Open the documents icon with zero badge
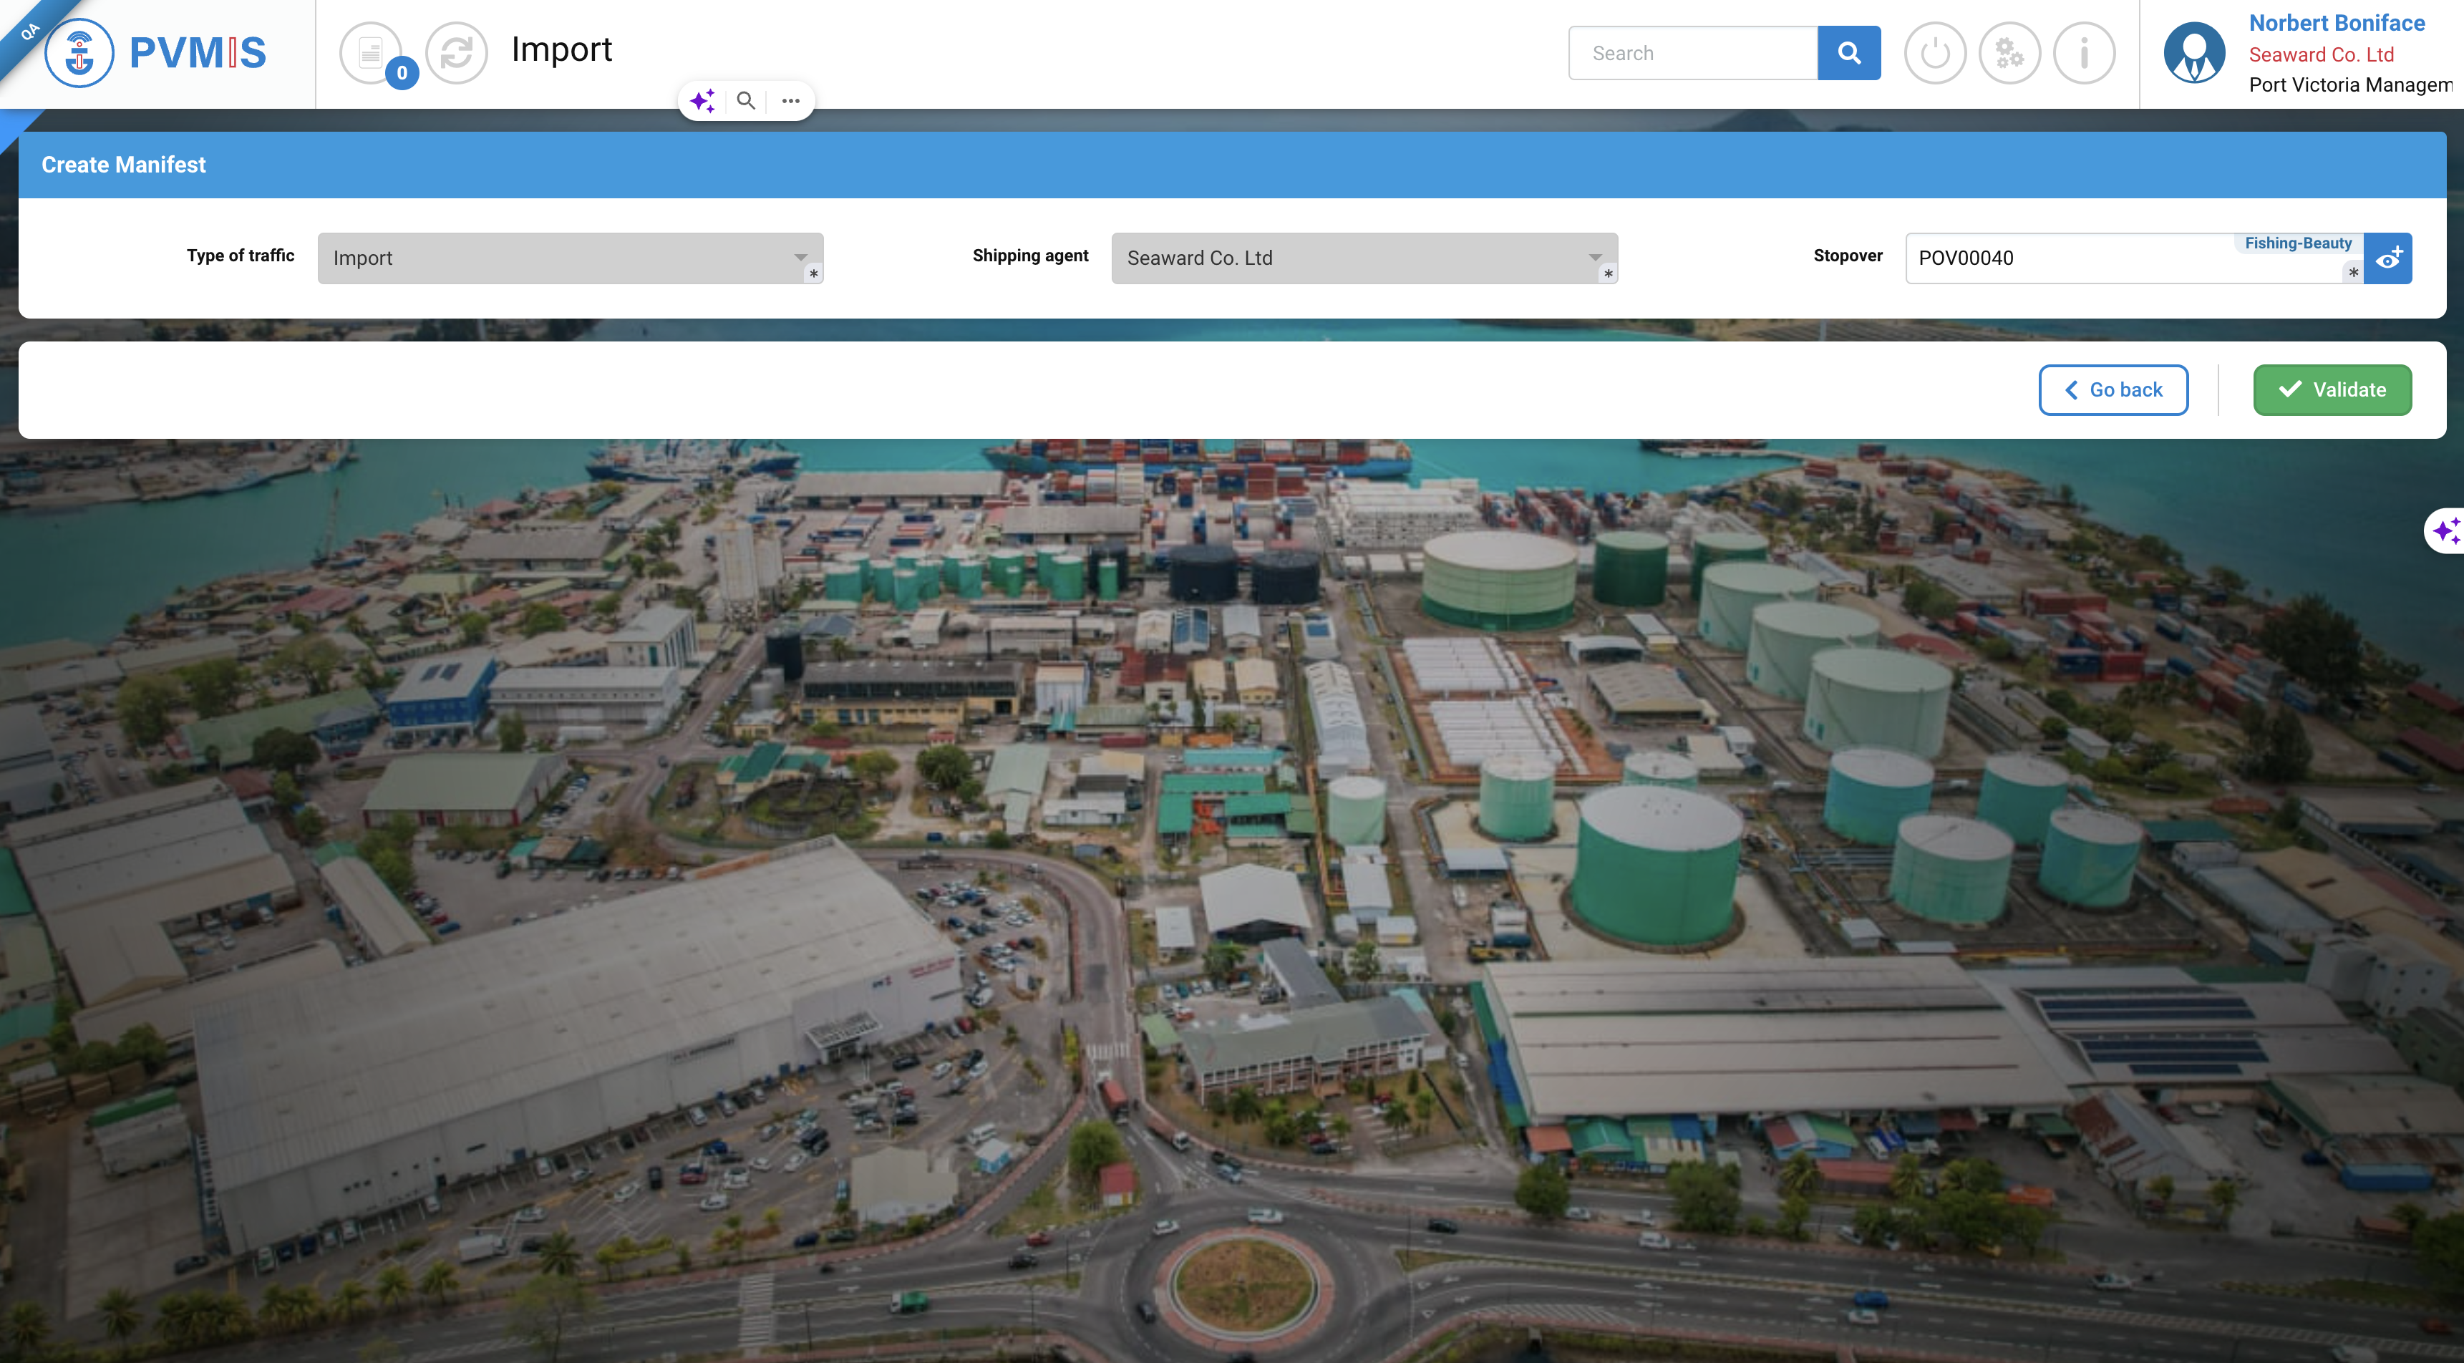The width and height of the screenshot is (2464, 1363). pos(371,54)
